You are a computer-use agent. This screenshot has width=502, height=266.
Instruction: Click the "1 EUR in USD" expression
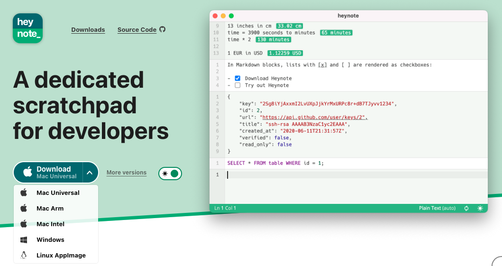(245, 53)
